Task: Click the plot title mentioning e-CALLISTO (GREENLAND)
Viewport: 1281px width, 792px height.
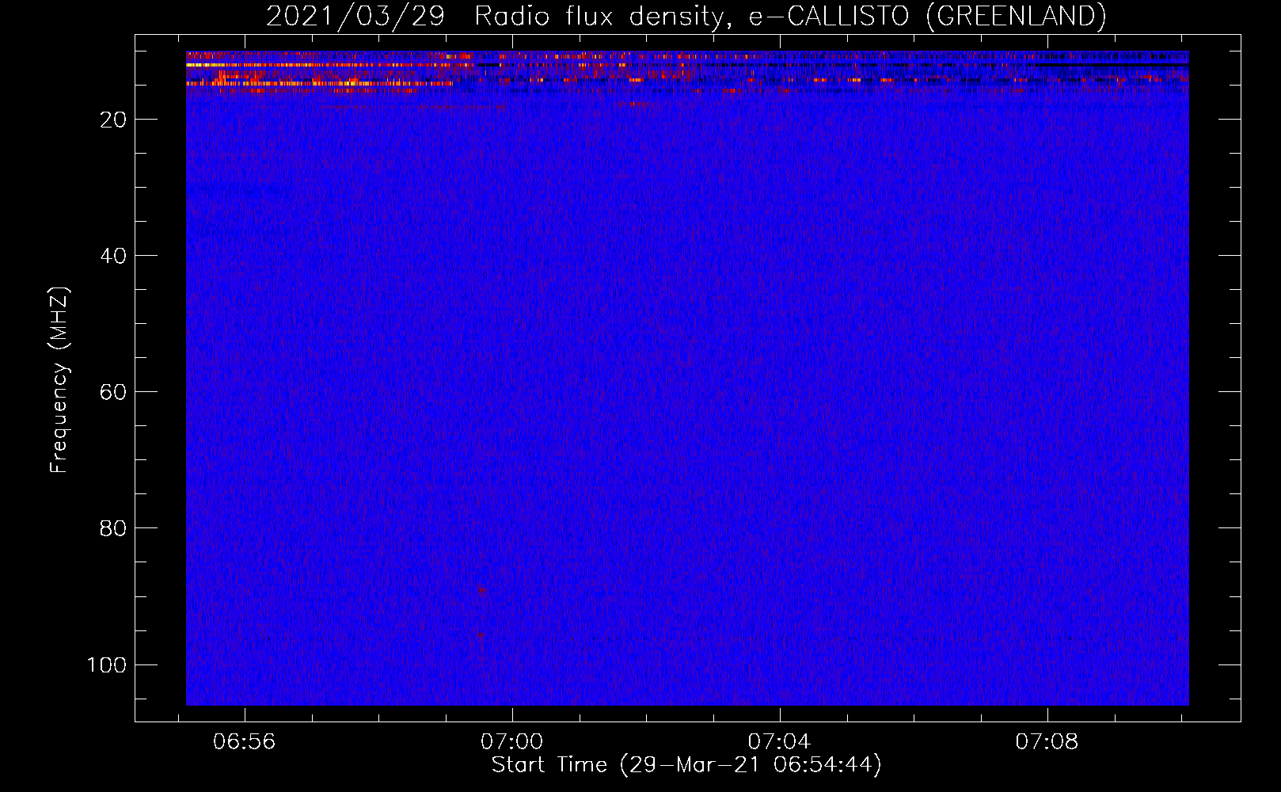Action: 686,16
